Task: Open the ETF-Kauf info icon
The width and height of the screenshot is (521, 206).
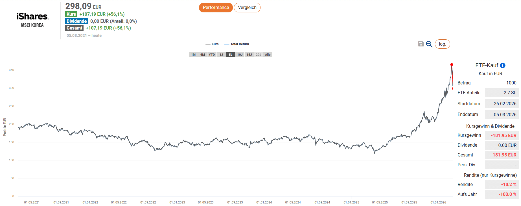Action: tap(503, 65)
